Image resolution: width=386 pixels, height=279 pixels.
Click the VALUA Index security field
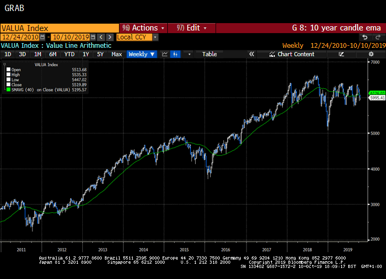click(x=60, y=28)
